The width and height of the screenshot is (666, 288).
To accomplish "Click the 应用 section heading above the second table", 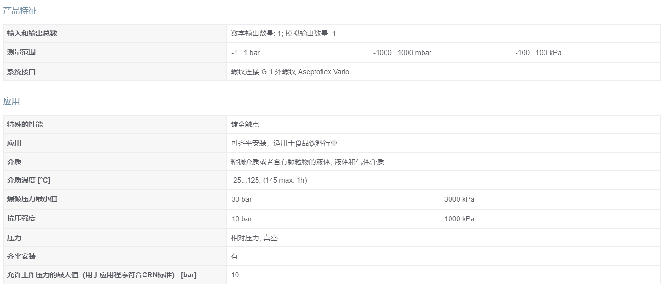I will (x=11, y=101).
